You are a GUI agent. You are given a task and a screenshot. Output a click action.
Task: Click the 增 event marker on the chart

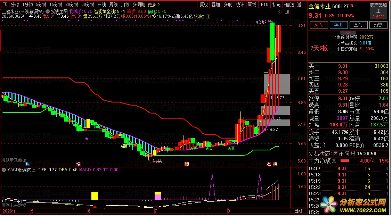(x=78, y=164)
